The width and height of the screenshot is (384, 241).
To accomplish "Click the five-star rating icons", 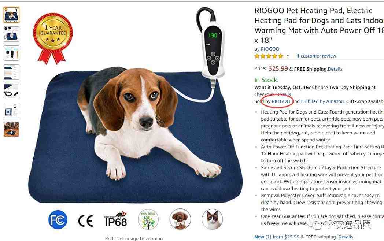I will tap(269, 56).
